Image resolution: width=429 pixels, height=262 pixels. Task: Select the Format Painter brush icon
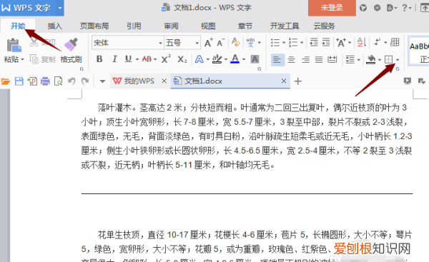point(71,44)
